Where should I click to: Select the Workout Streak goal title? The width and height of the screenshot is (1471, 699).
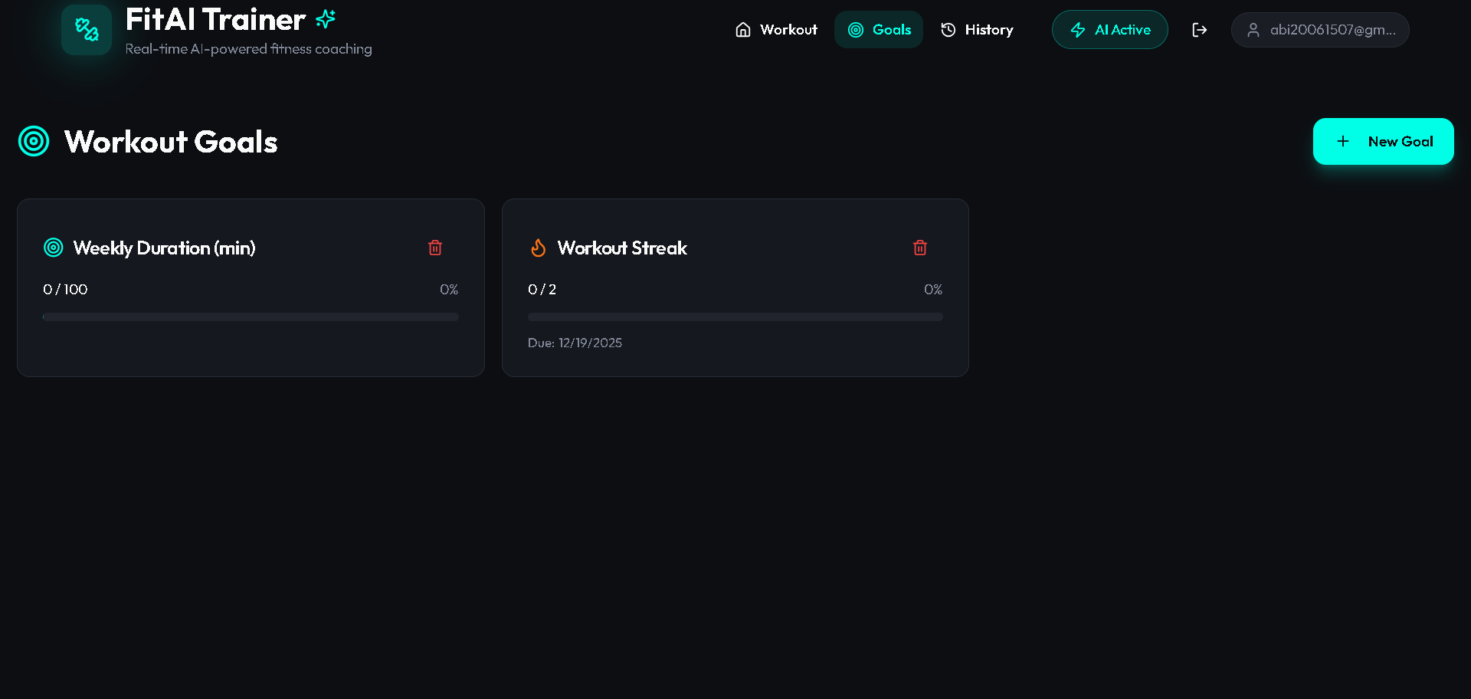tap(622, 248)
